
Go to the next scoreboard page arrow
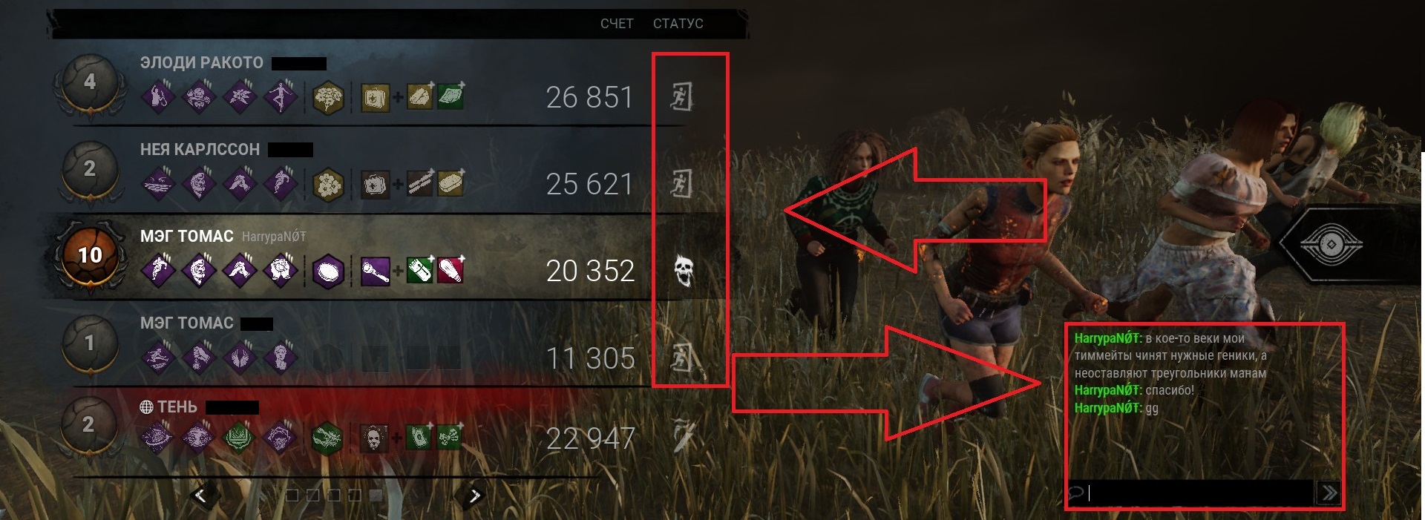click(x=475, y=495)
